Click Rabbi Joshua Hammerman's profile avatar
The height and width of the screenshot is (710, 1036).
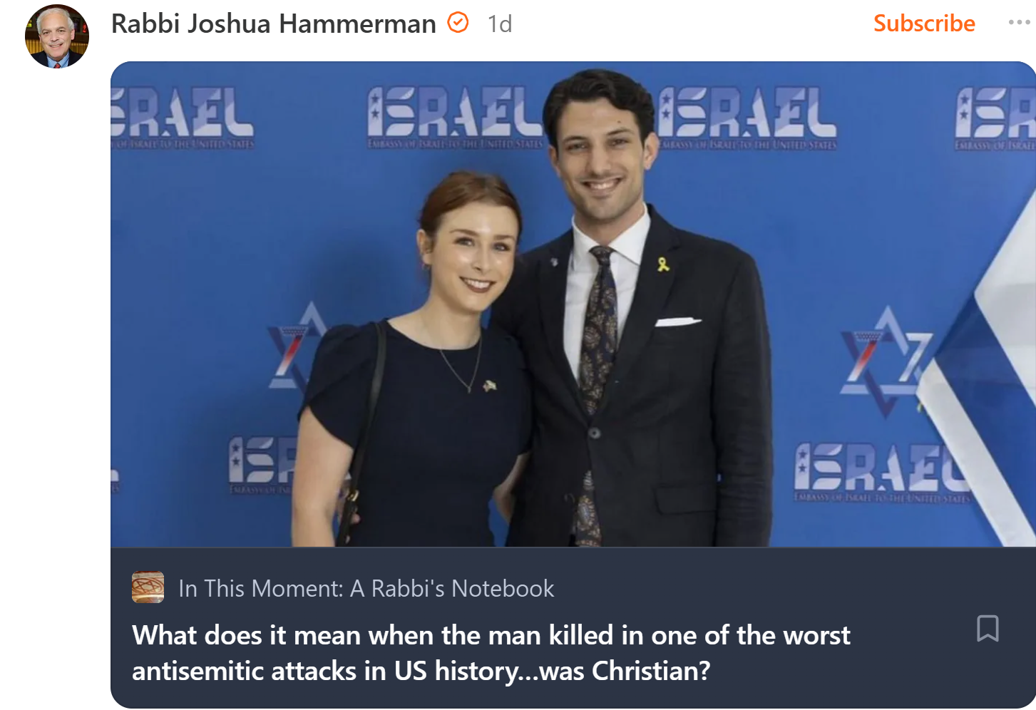point(57,36)
